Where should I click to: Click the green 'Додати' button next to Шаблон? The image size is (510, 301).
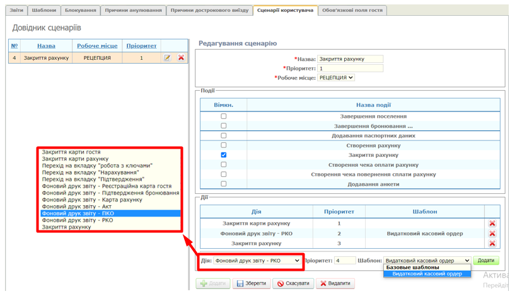(x=485, y=261)
